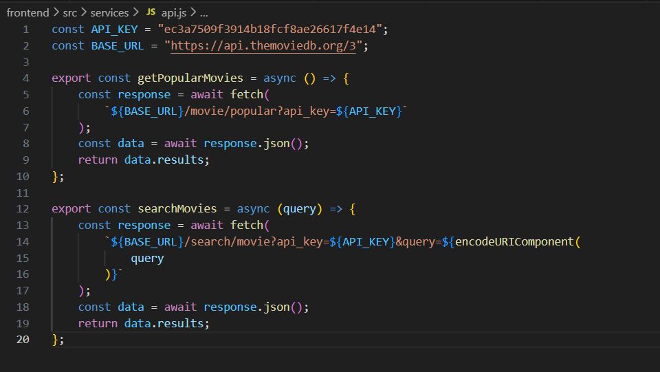
Task: Open the frontend breadcrumb folder
Action: [29, 12]
